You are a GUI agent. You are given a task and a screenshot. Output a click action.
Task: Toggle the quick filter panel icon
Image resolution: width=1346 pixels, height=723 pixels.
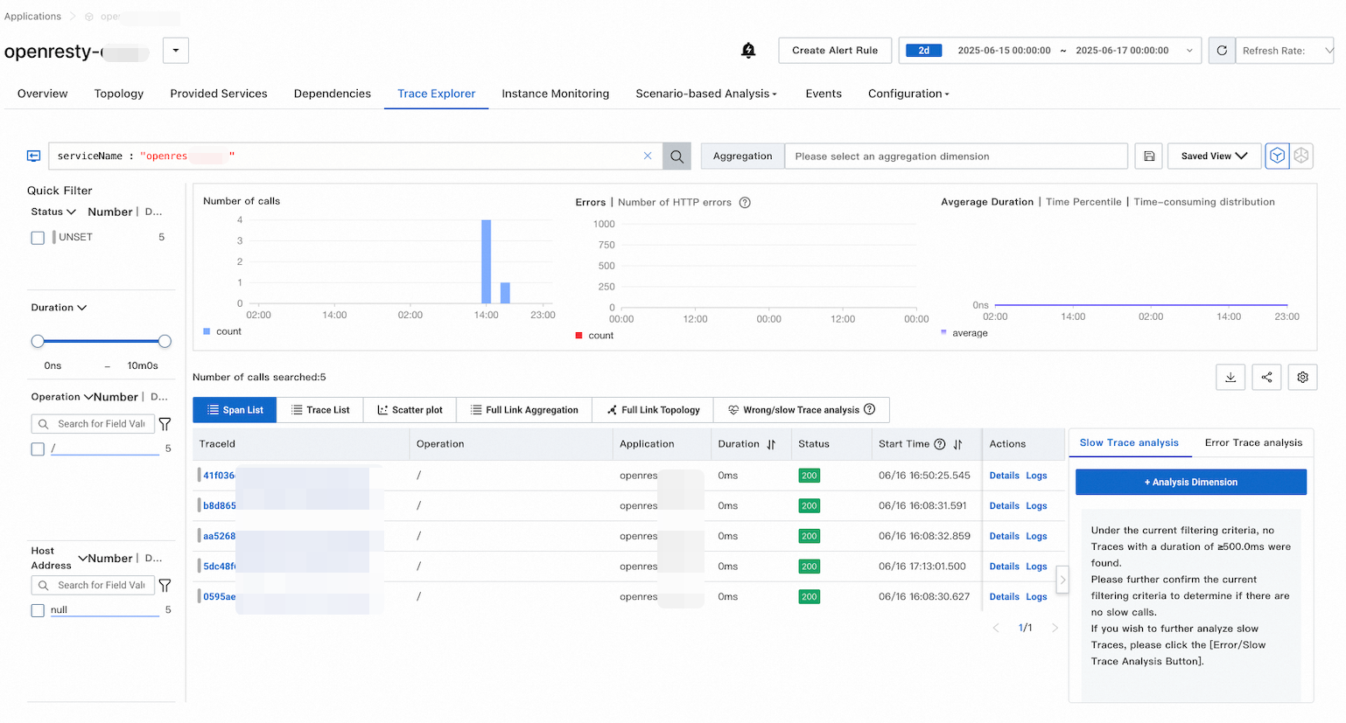pos(34,156)
